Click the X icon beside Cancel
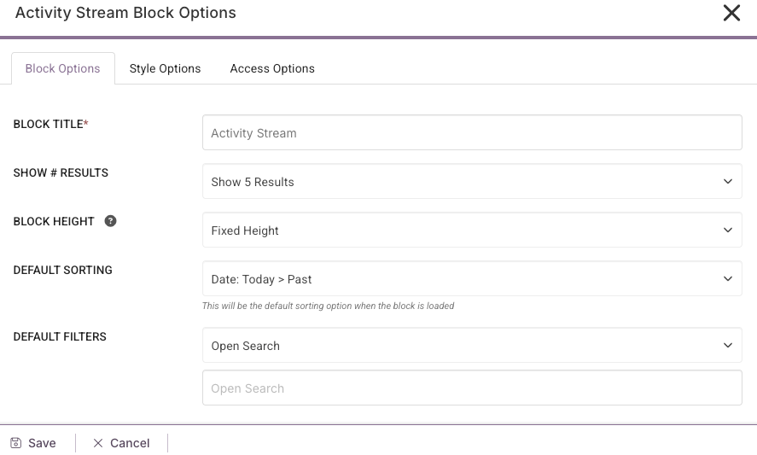Viewport: 757px width, 455px height. point(98,443)
